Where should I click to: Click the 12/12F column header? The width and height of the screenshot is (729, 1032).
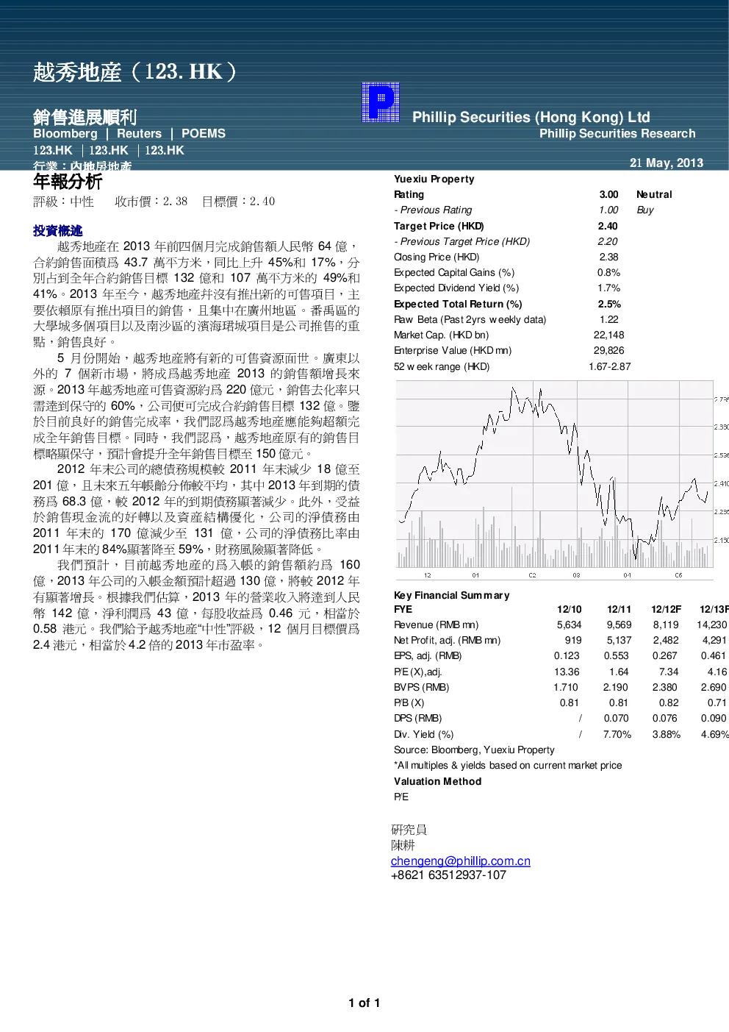[666, 609]
